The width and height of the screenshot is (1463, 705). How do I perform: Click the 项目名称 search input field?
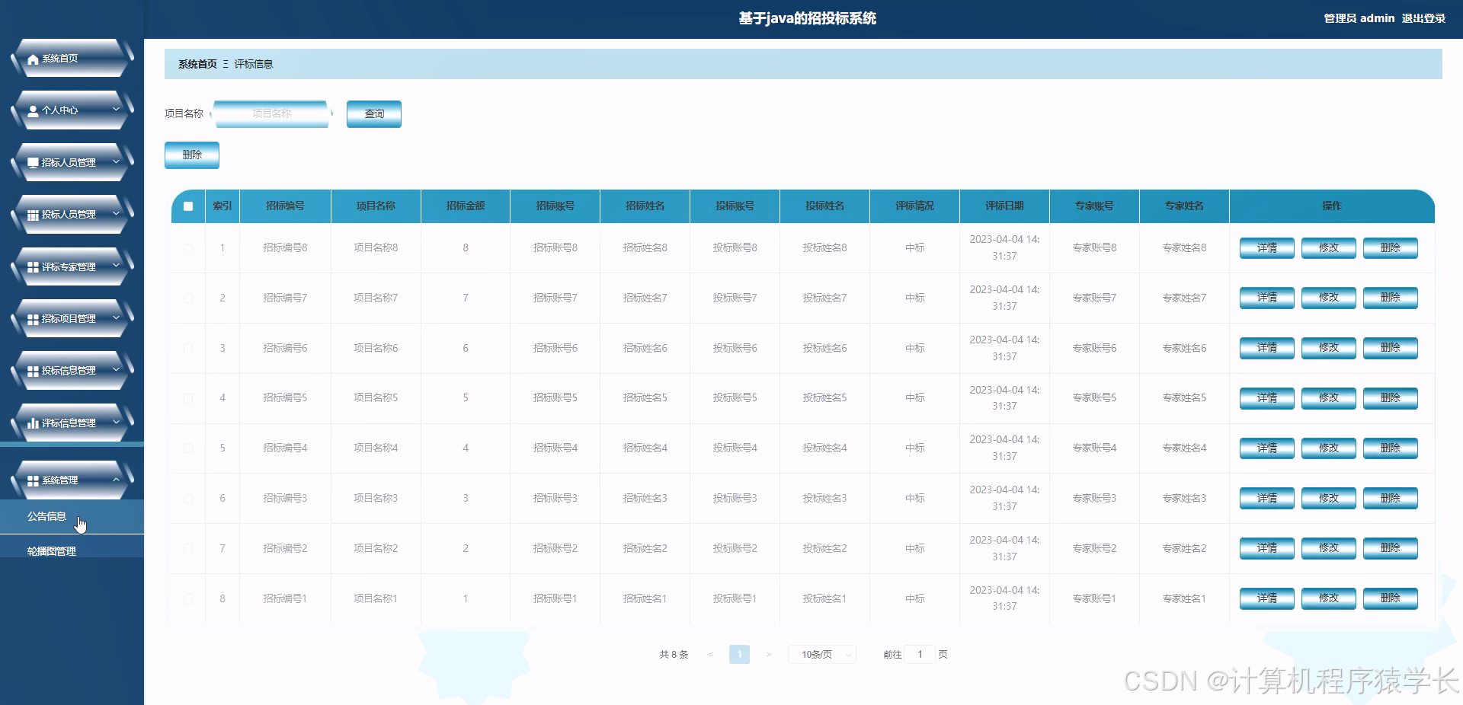[x=271, y=114]
